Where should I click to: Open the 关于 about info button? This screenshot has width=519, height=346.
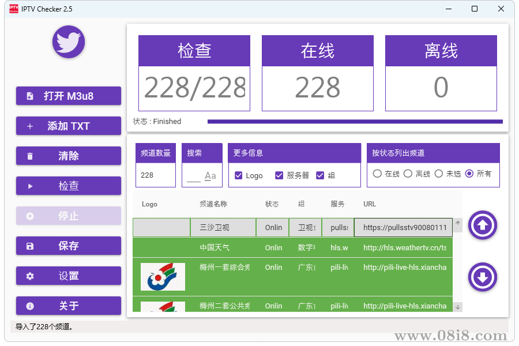[69, 306]
